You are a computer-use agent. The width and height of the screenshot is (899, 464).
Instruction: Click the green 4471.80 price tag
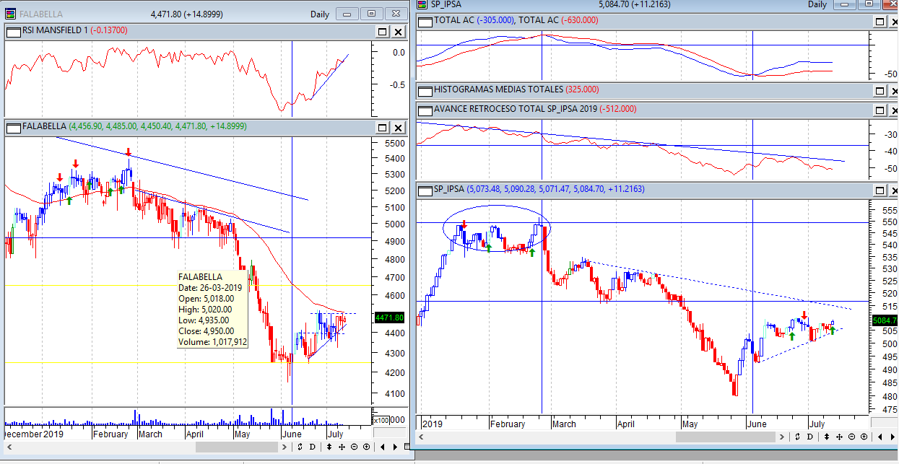(389, 318)
